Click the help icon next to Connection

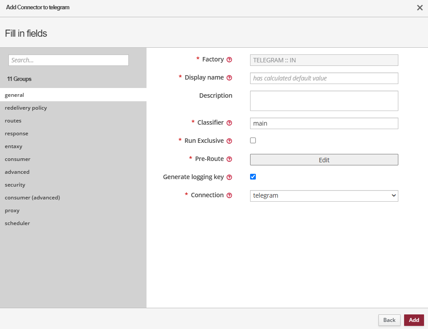pyautogui.click(x=229, y=195)
